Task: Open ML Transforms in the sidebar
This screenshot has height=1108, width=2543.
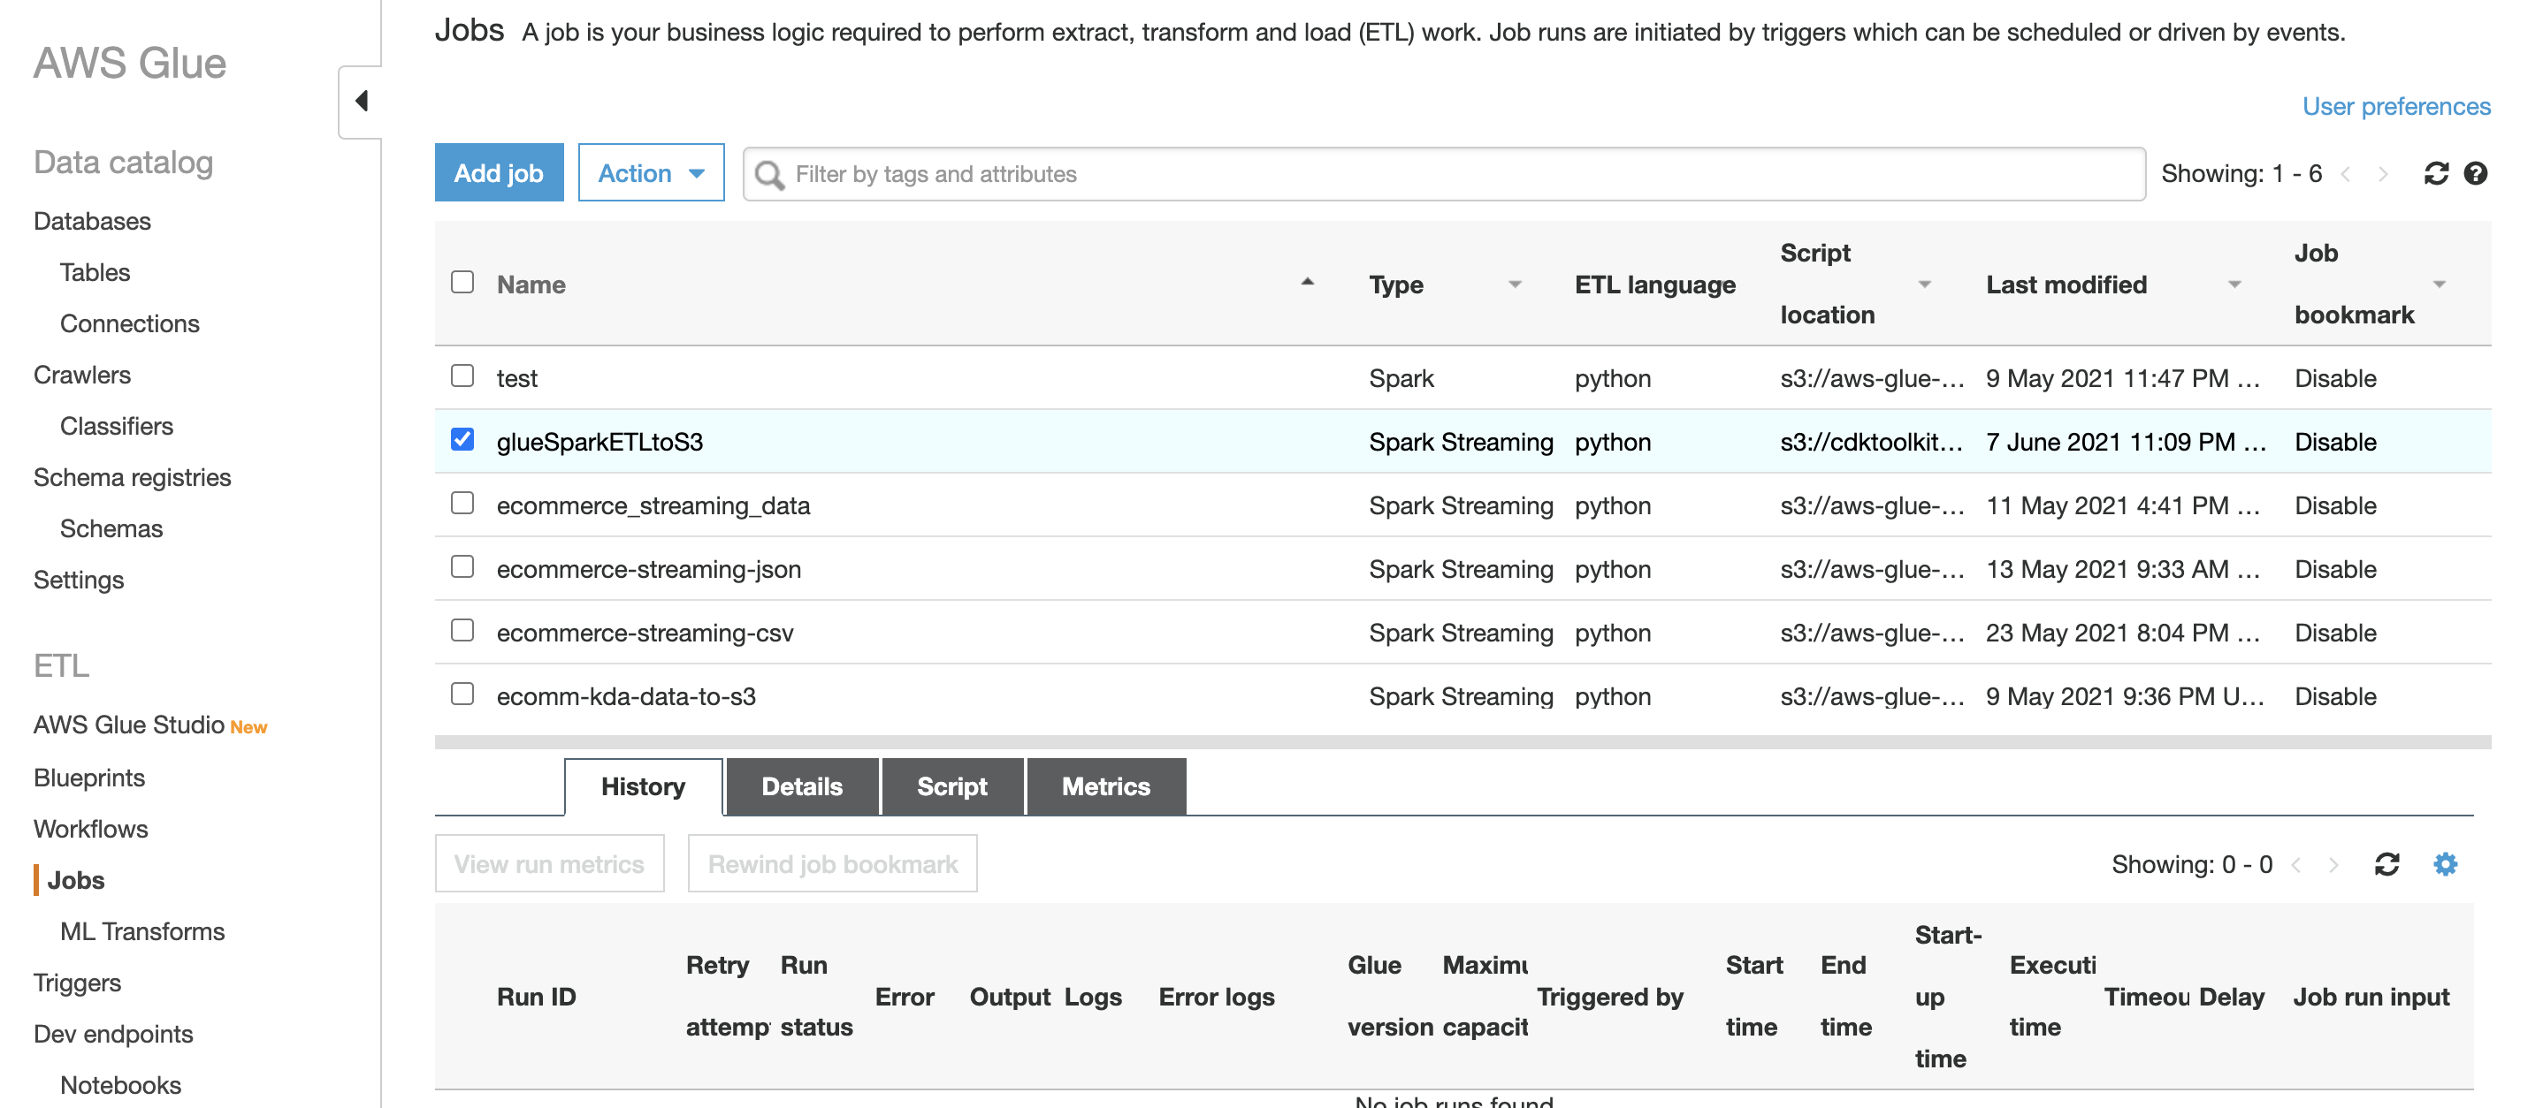Action: click(142, 931)
